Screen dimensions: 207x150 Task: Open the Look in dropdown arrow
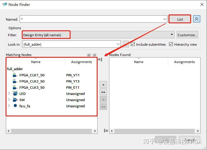(x=118, y=44)
